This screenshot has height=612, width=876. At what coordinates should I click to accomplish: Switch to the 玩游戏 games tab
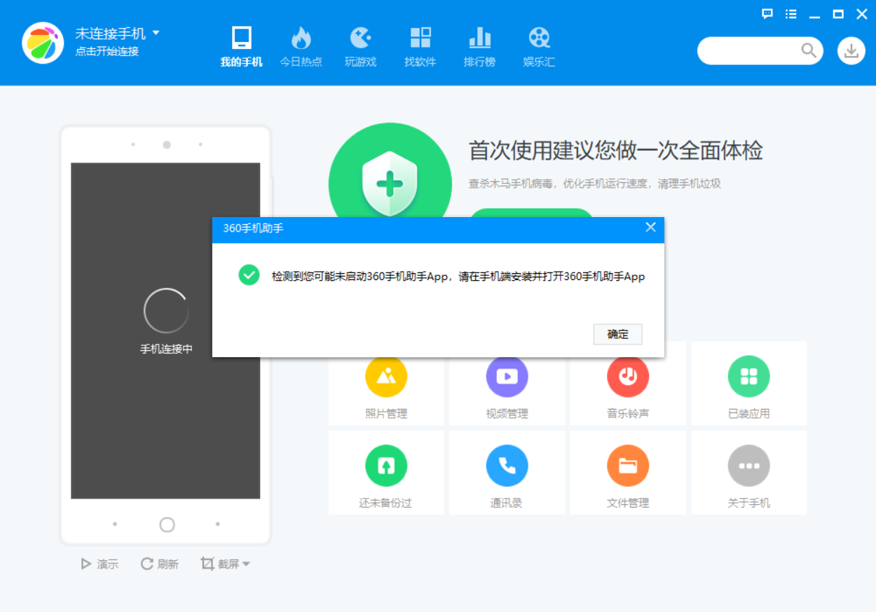click(360, 48)
